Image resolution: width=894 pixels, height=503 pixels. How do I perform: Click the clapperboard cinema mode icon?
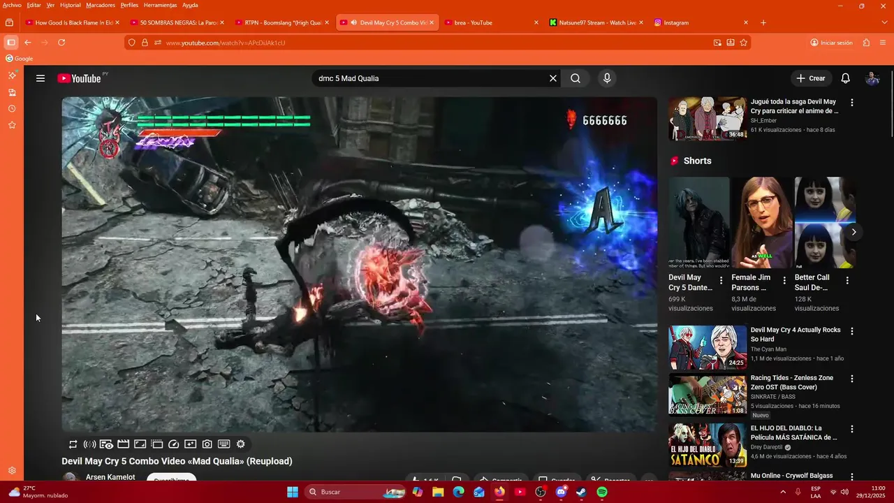coord(123,444)
